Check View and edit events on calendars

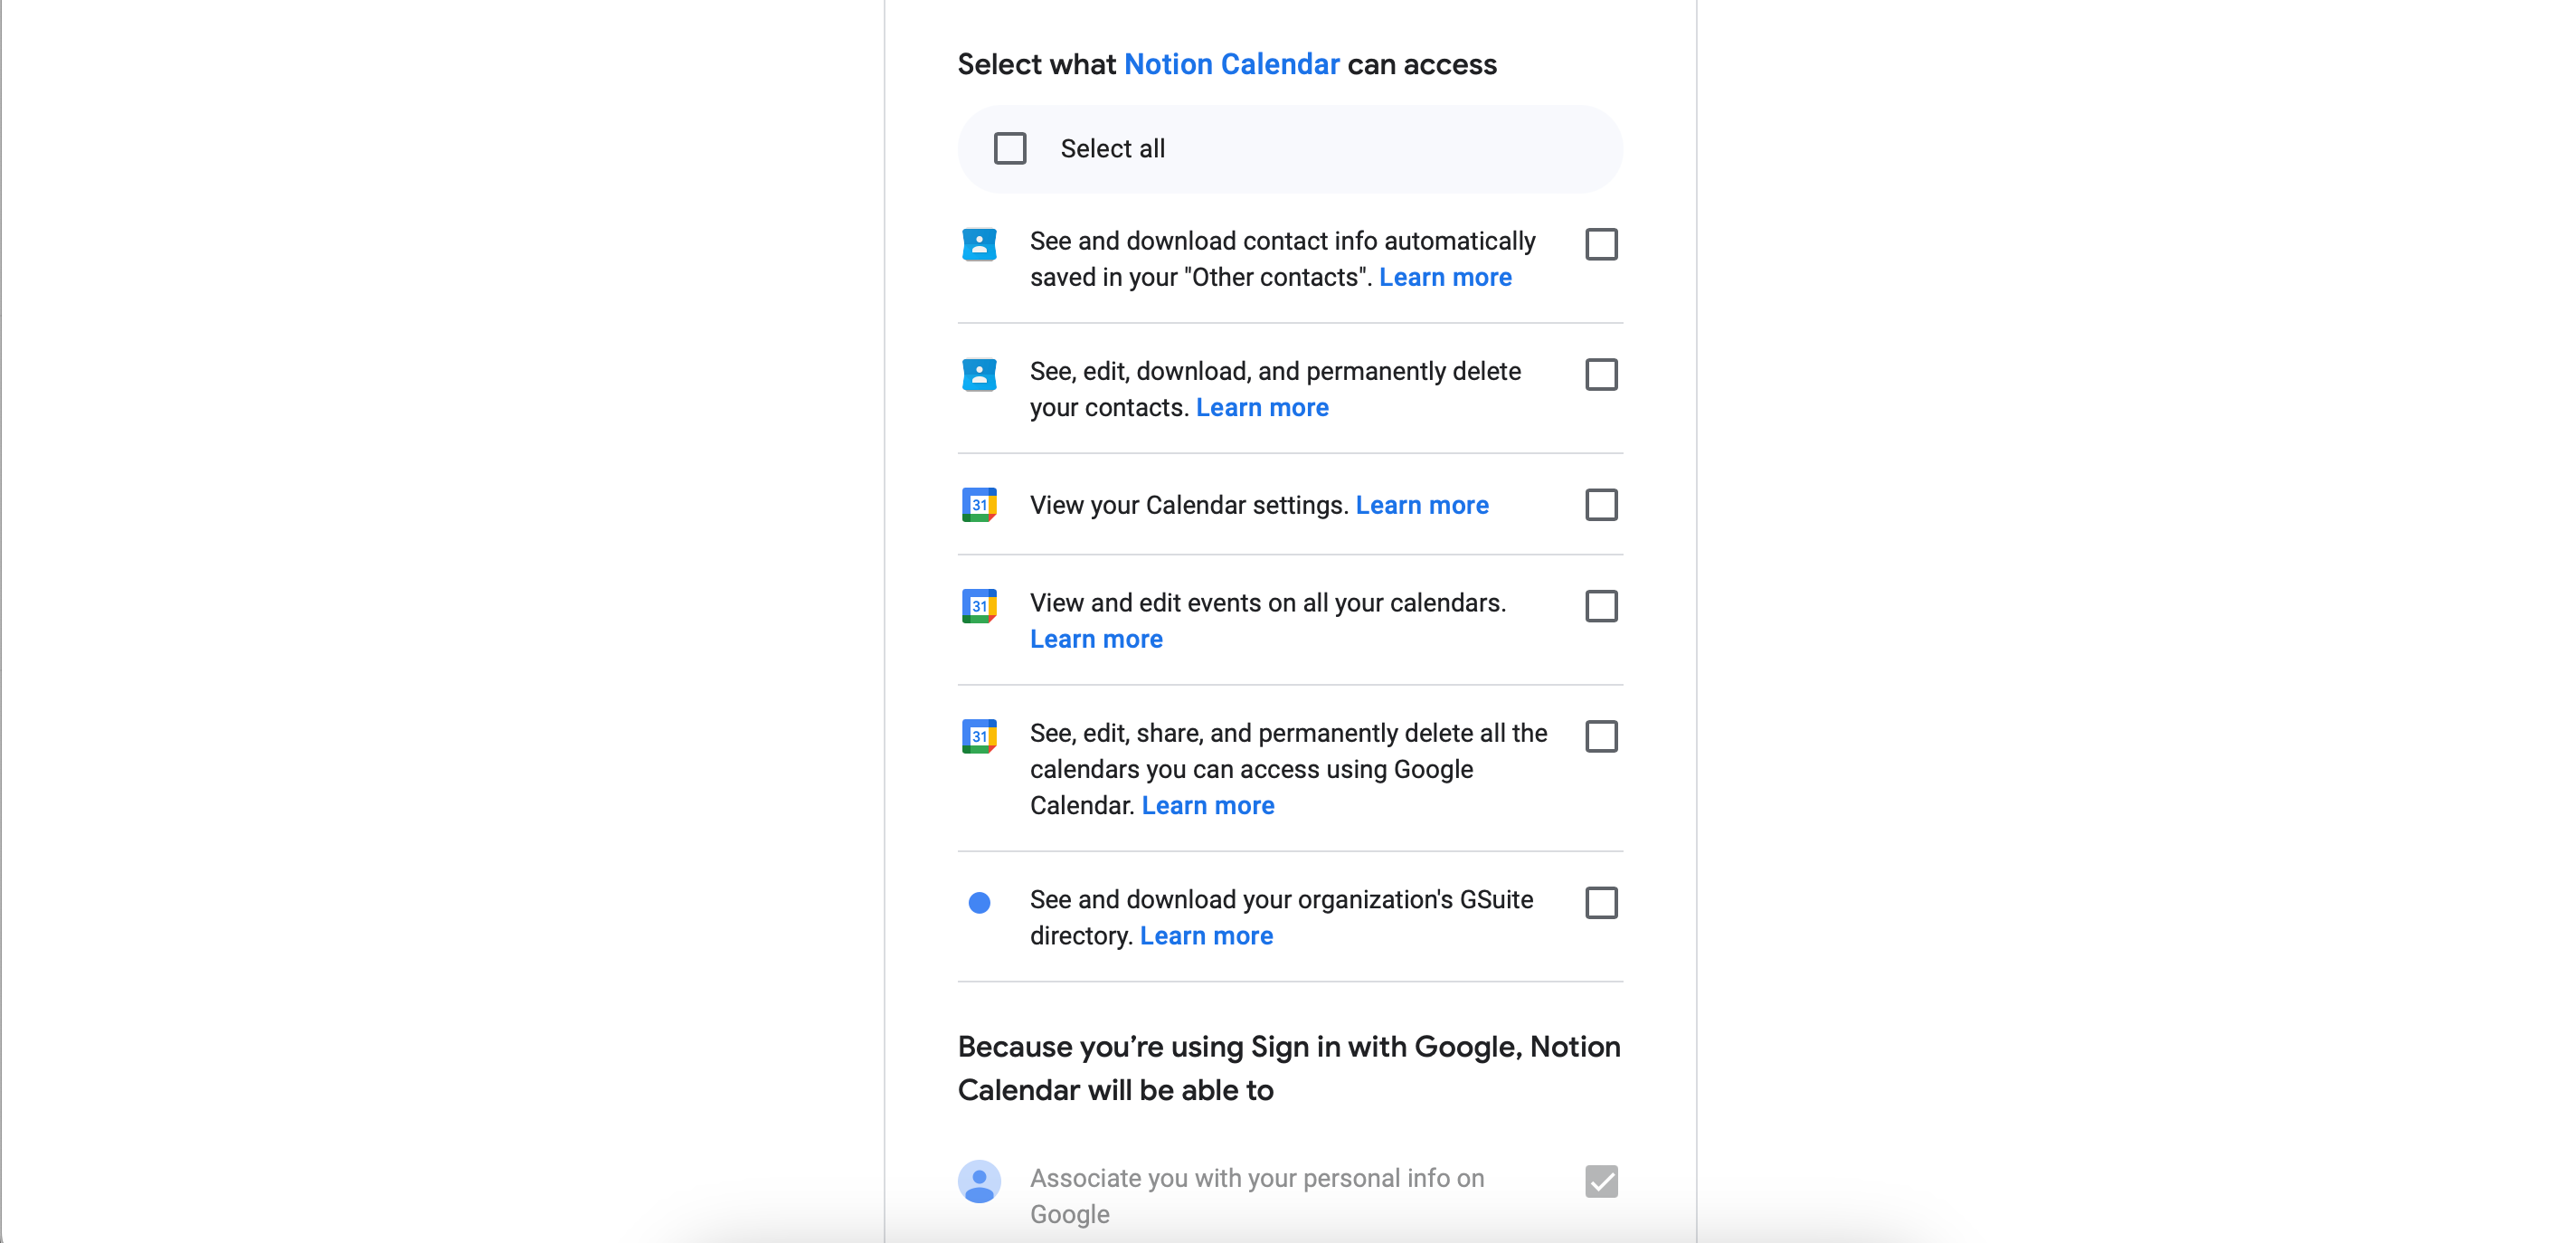pyautogui.click(x=1601, y=606)
